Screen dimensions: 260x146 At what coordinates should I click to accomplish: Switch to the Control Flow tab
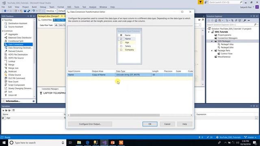pos(45,20)
